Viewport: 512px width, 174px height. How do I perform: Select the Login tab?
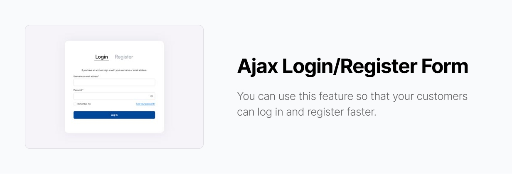(101, 57)
